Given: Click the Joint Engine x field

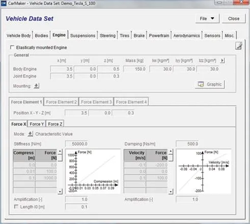Looking at the screenshot, I should pos(62,76).
